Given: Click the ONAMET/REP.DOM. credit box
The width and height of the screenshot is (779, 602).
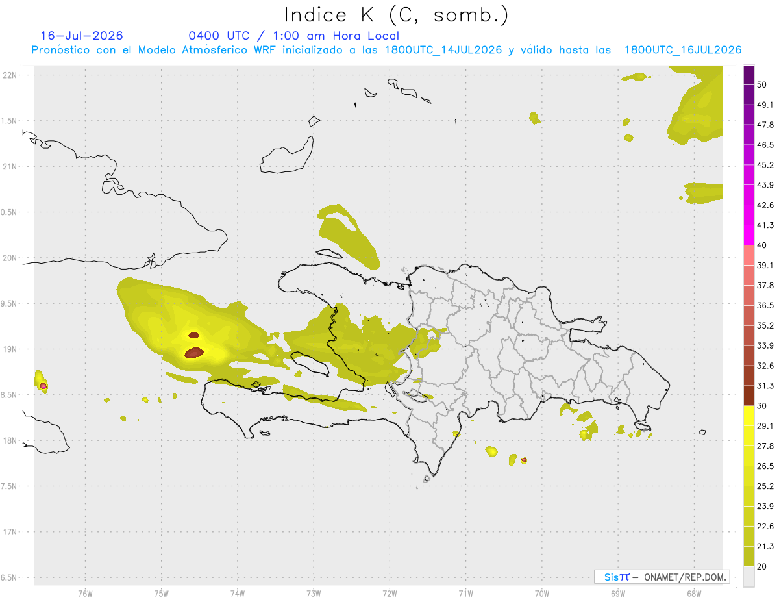Looking at the screenshot, I should click(x=662, y=577).
